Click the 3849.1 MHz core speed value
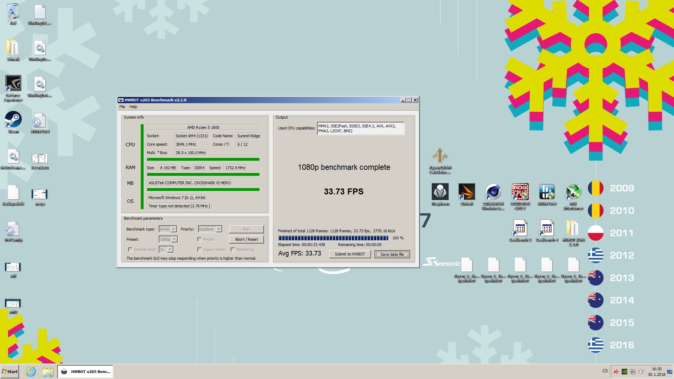The width and height of the screenshot is (674, 379). click(186, 144)
